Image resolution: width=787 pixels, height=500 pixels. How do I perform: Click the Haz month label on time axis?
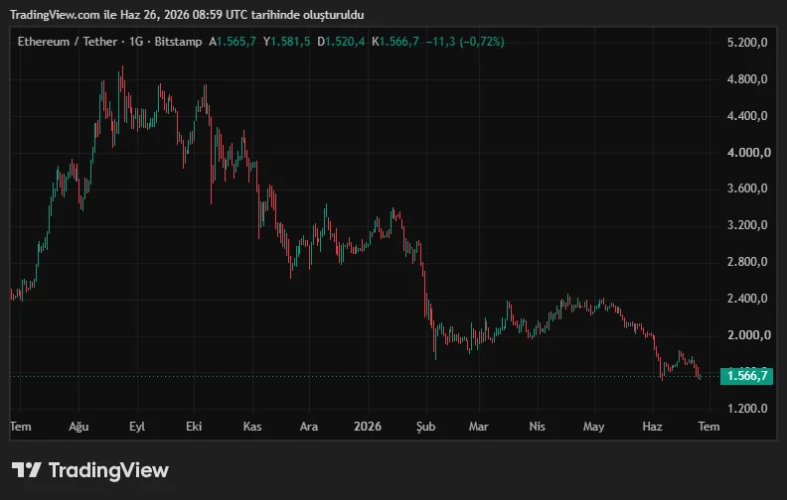coord(653,427)
